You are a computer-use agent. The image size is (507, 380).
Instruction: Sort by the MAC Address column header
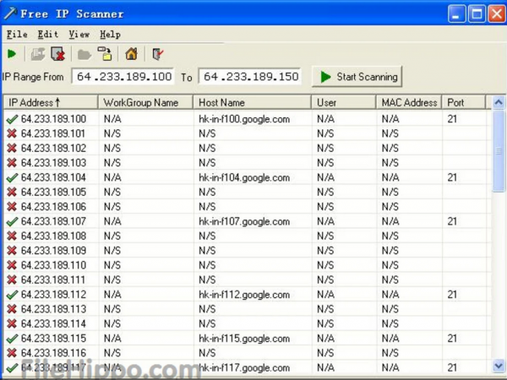(x=409, y=102)
